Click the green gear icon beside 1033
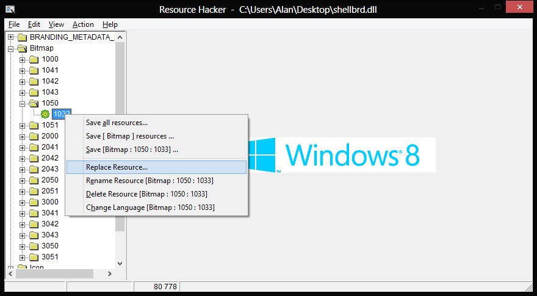 click(45, 114)
